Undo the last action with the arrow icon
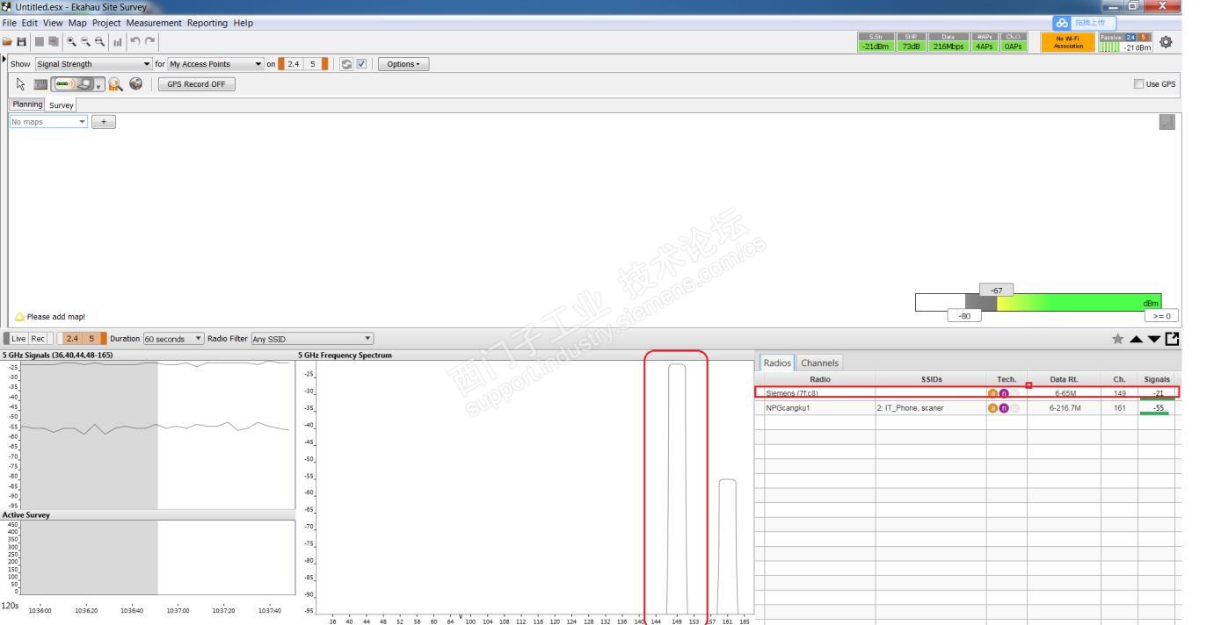Viewport: 1214px width, 625px height. click(x=135, y=41)
